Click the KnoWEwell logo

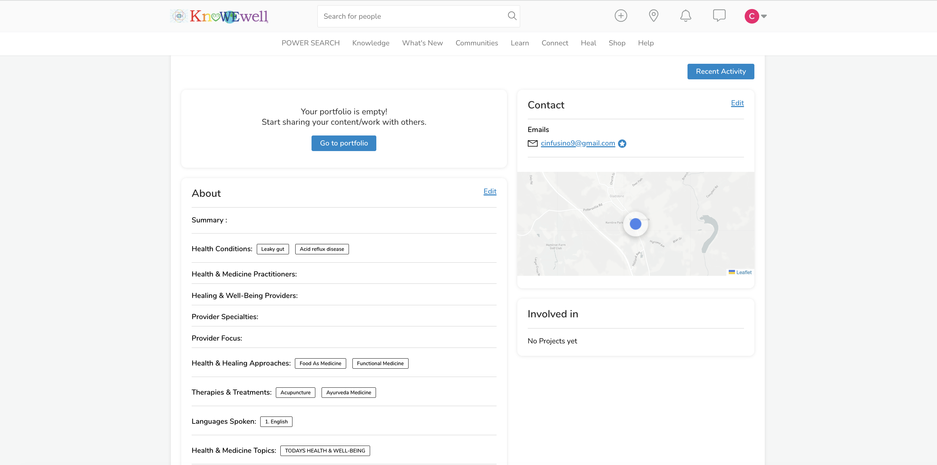(219, 16)
